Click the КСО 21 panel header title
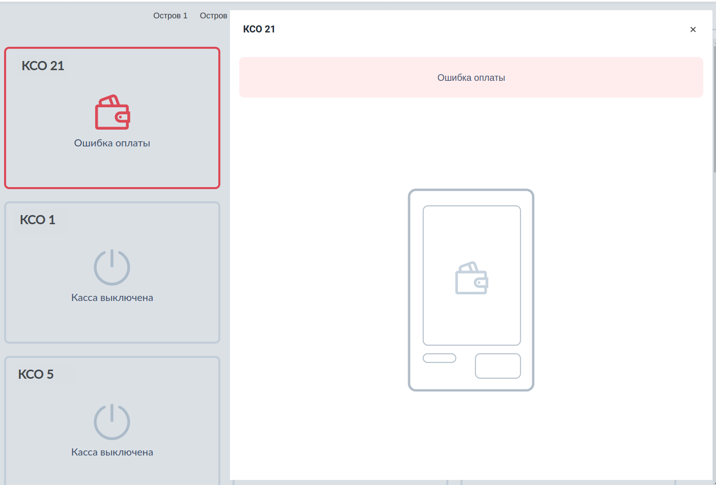Viewport: 716px width, 485px height. pos(259,29)
